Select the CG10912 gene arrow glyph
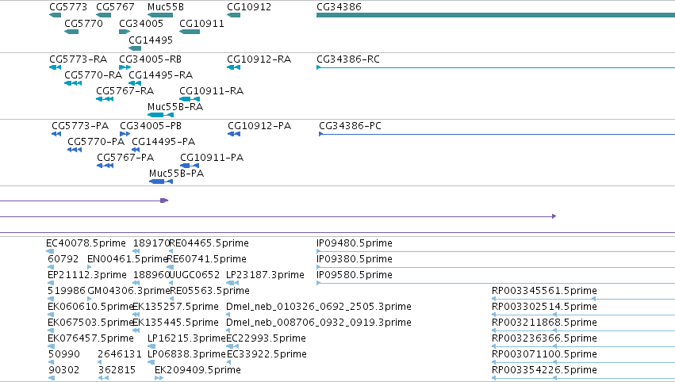This screenshot has height=382, width=675. (x=234, y=15)
